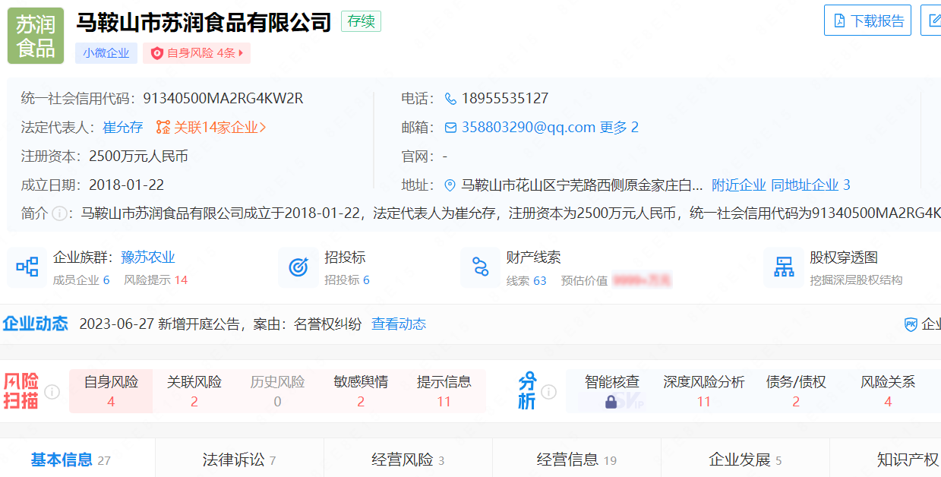941x477 pixels.
Task: Switch to 经营风险 3 tab
Action: (408, 460)
